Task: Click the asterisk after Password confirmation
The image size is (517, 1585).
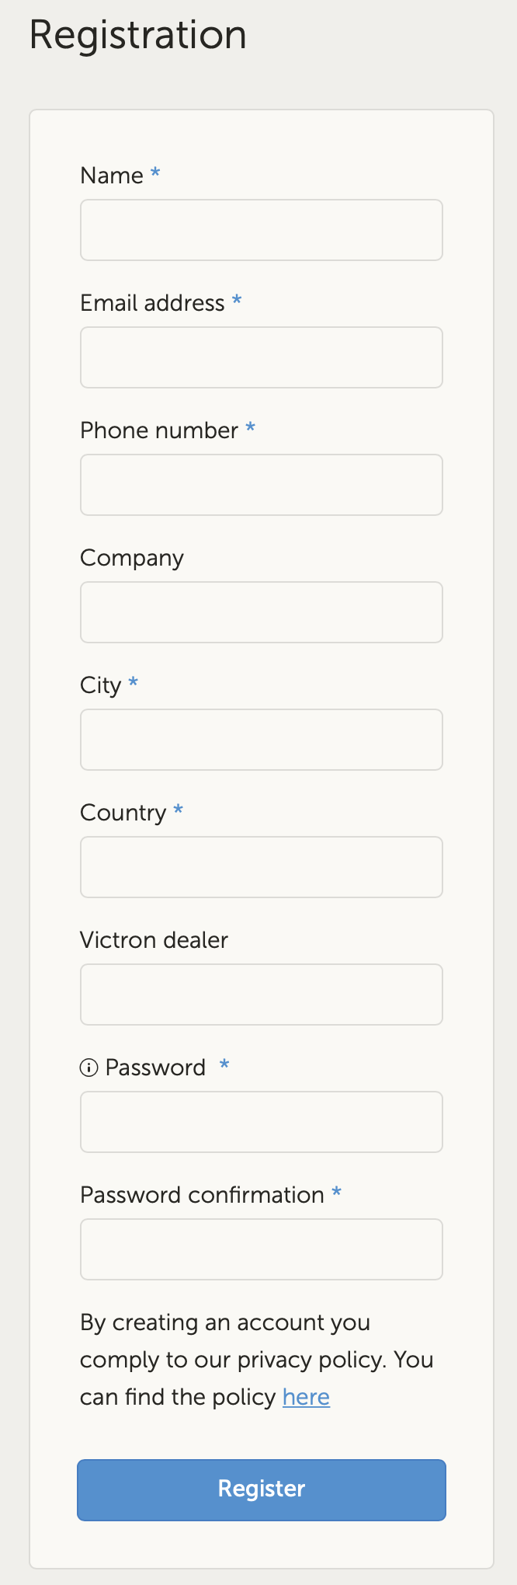Action: pyautogui.click(x=336, y=1194)
